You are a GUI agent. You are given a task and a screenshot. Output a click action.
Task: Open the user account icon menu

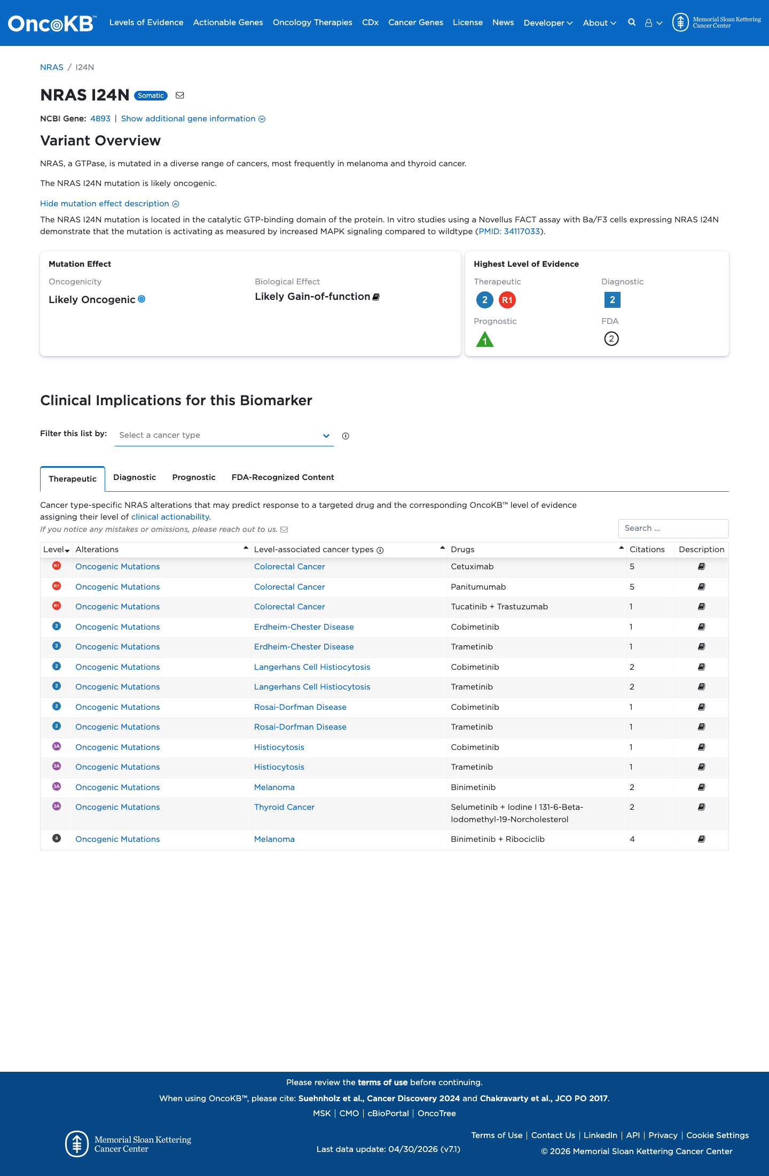coord(653,23)
